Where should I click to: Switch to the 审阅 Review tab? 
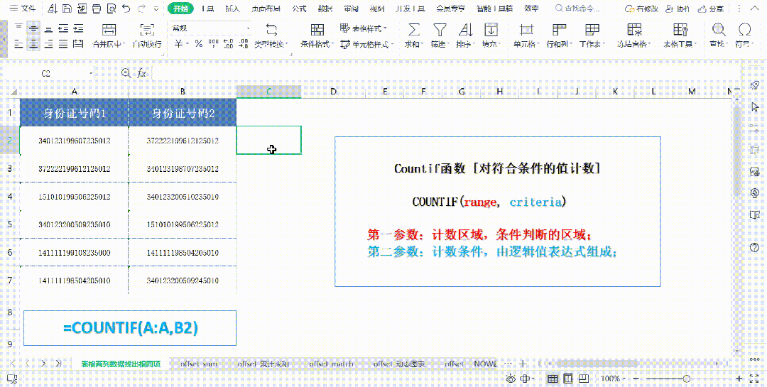pos(351,9)
